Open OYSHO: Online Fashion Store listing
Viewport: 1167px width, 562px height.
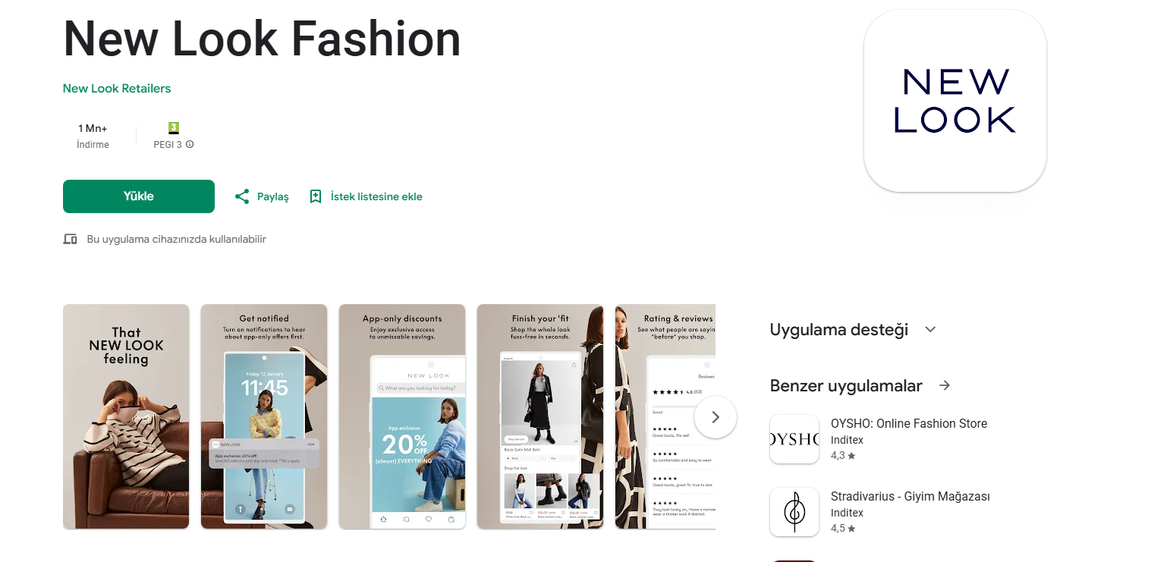909,424
